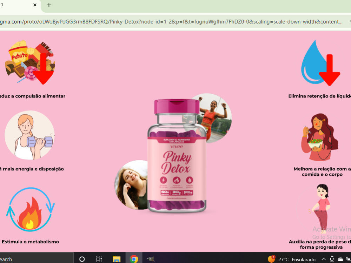Open the GIMP app on the taskbar
Viewport: 351px width, 263px height.
151,259
